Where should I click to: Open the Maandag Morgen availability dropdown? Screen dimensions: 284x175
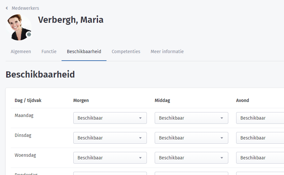(110, 118)
